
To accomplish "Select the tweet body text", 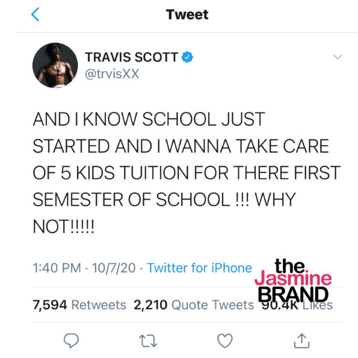I will (x=187, y=173).
